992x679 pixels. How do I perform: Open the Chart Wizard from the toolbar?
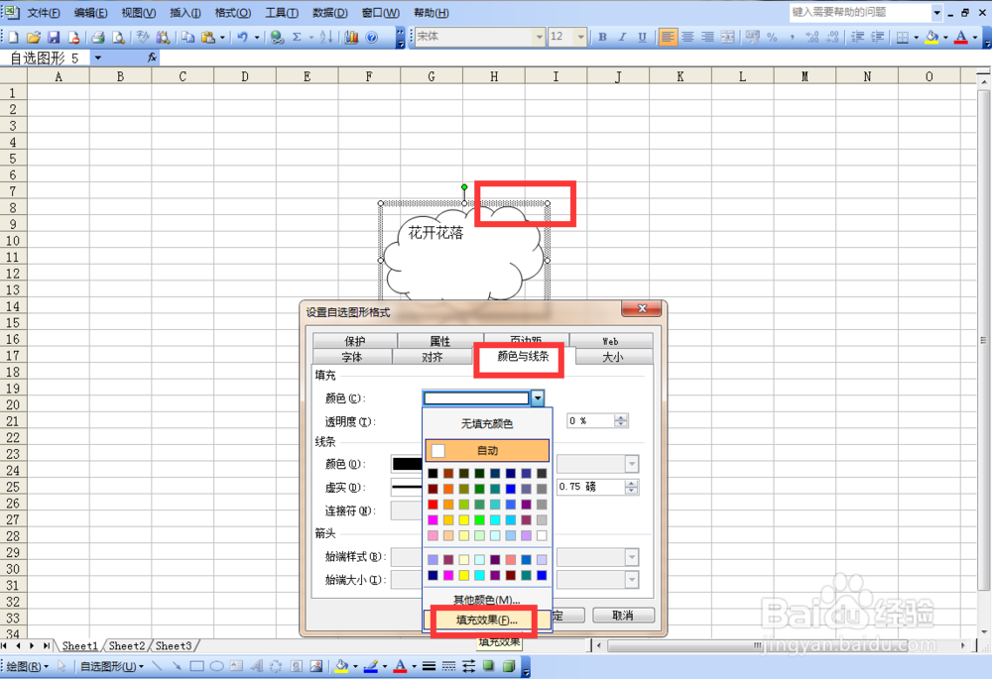point(351,37)
